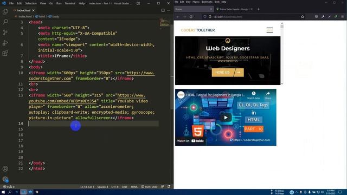347x195 pixels.
Task: Open the History menu in Firefox
Action: point(196,2)
